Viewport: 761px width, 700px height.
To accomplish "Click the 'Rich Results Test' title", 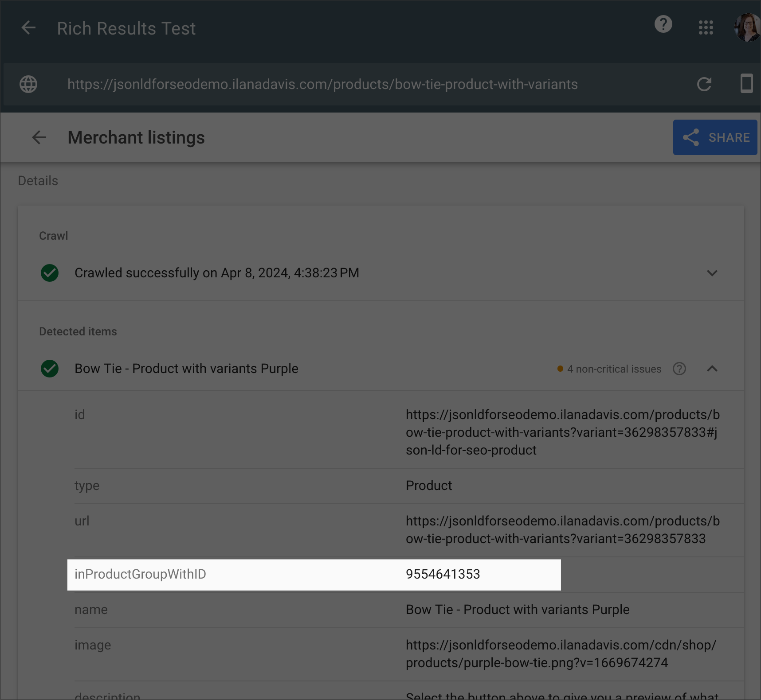I will point(126,28).
